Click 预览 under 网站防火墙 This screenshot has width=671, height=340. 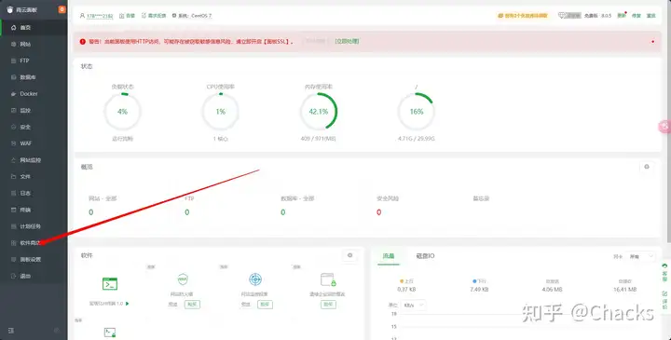(x=173, y=304)
